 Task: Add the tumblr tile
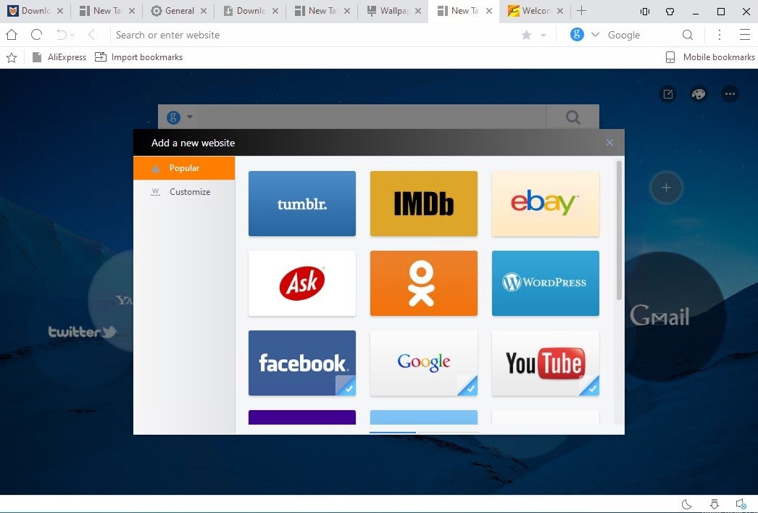pyautogui.click(x=302, y=204)
